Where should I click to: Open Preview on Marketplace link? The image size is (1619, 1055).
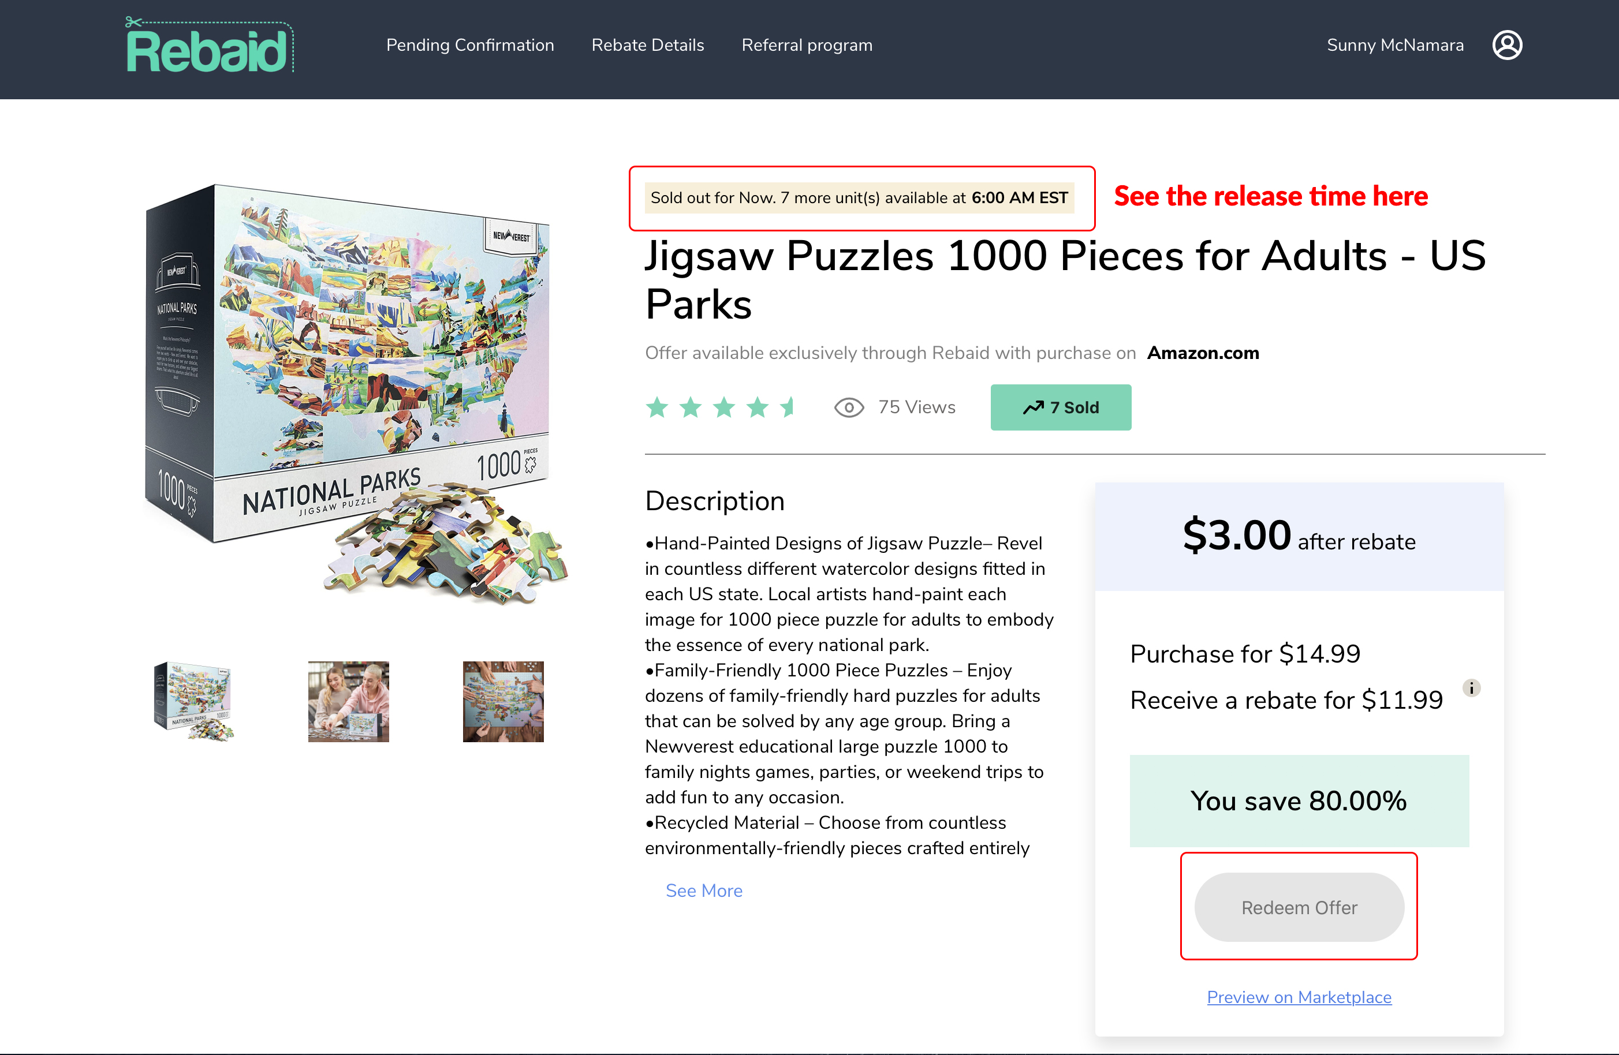[x=1299, y=997]
